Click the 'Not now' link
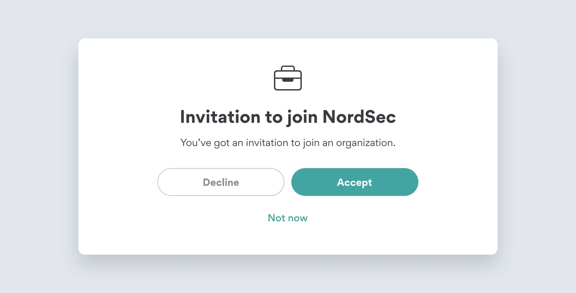The image size is (576, 293). pos(288,218)
